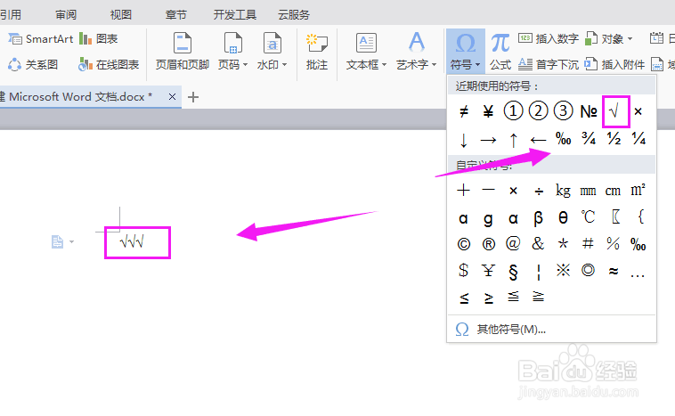This screenshot has width=675, height=416.
Task: Insert the m² square meter symbol
Action: click(638, 190)
